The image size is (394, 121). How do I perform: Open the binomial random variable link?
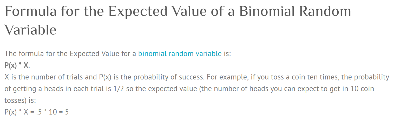pos(180,54)
